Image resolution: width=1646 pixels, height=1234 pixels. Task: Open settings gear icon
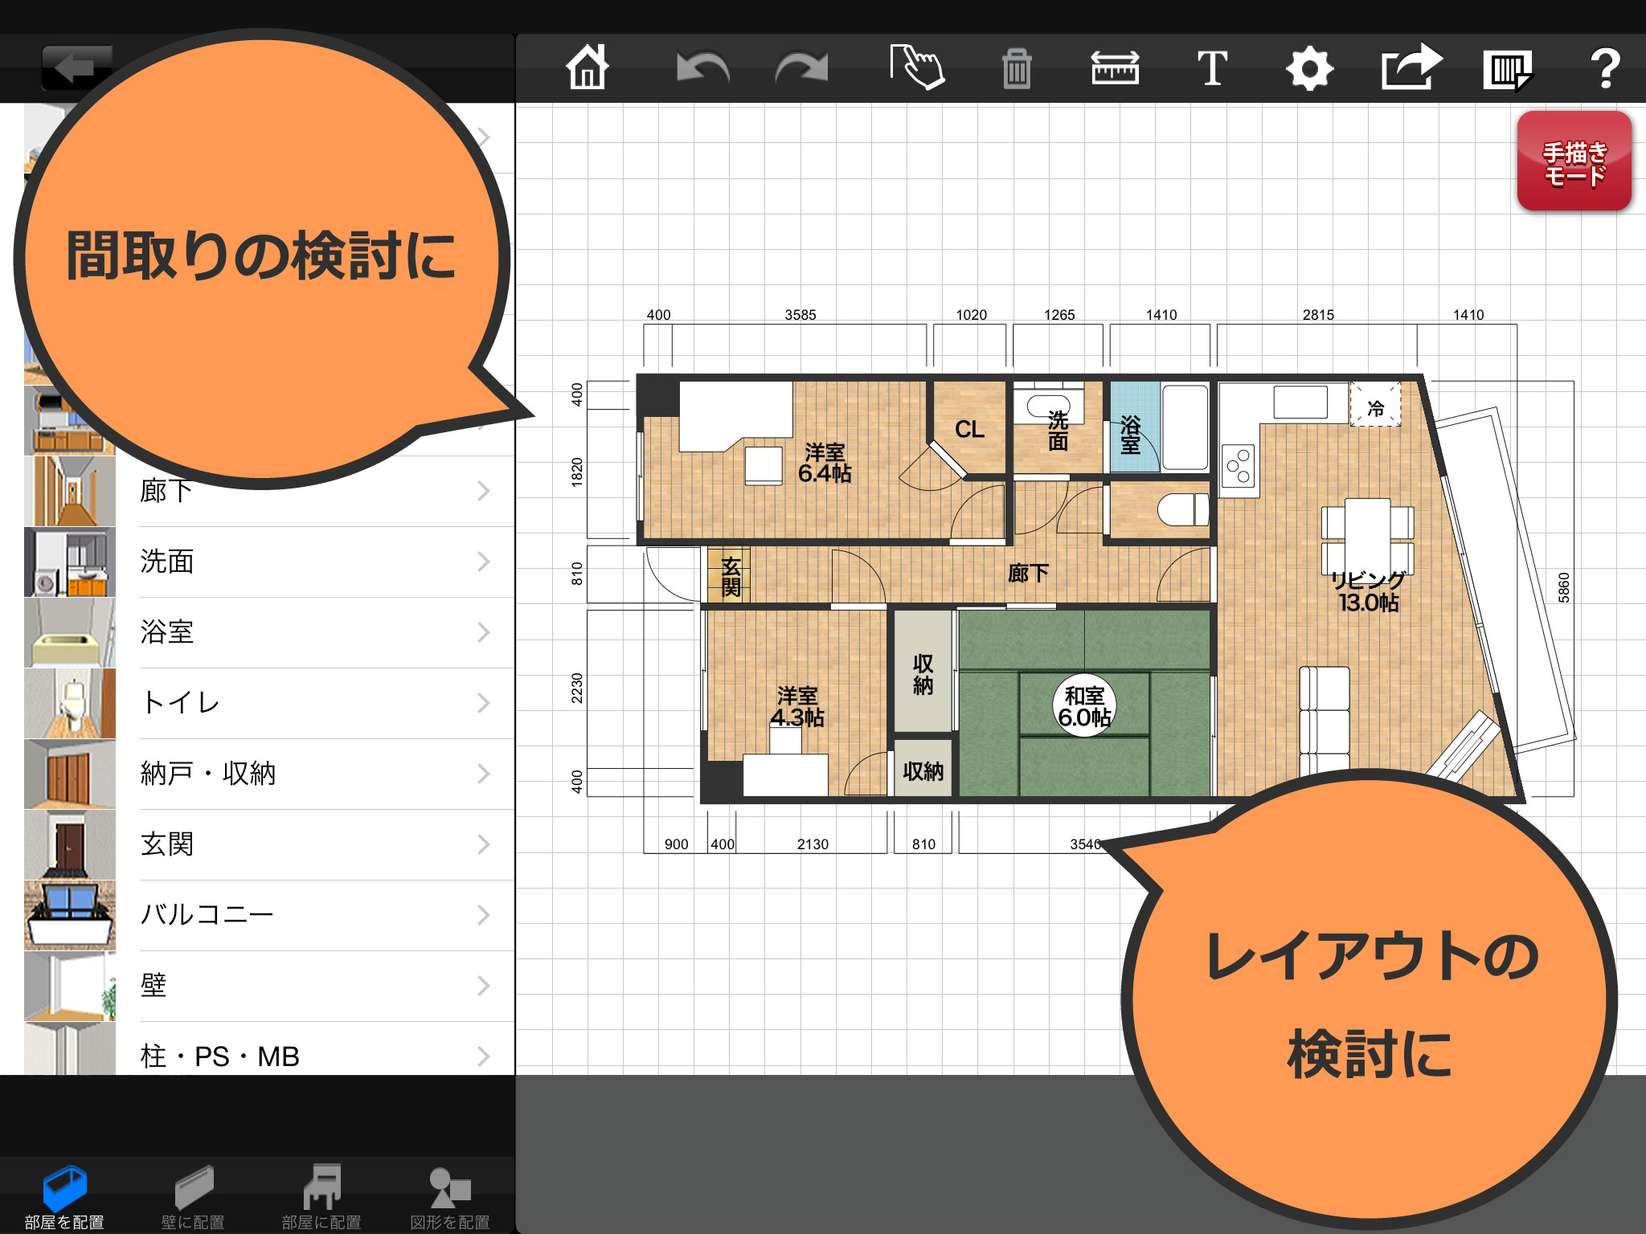coord(1310,68)
